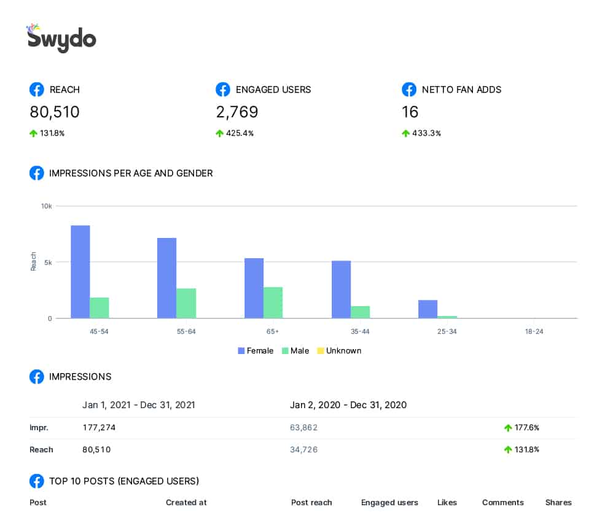Click the 10k y-axis label
The width and height of the screenshot is (605, 512).
click(x=46, y=206)
